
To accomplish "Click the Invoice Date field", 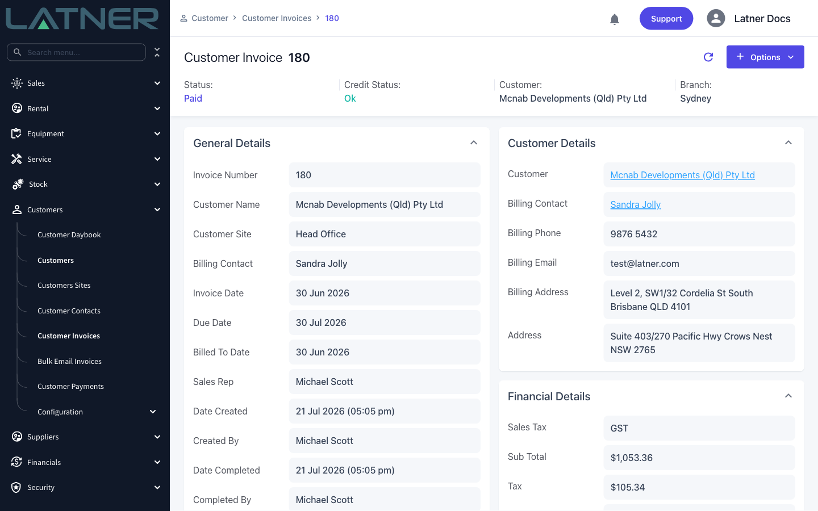I will tap(385, 293).
